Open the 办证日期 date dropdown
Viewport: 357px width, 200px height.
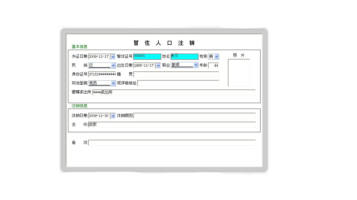113,56
